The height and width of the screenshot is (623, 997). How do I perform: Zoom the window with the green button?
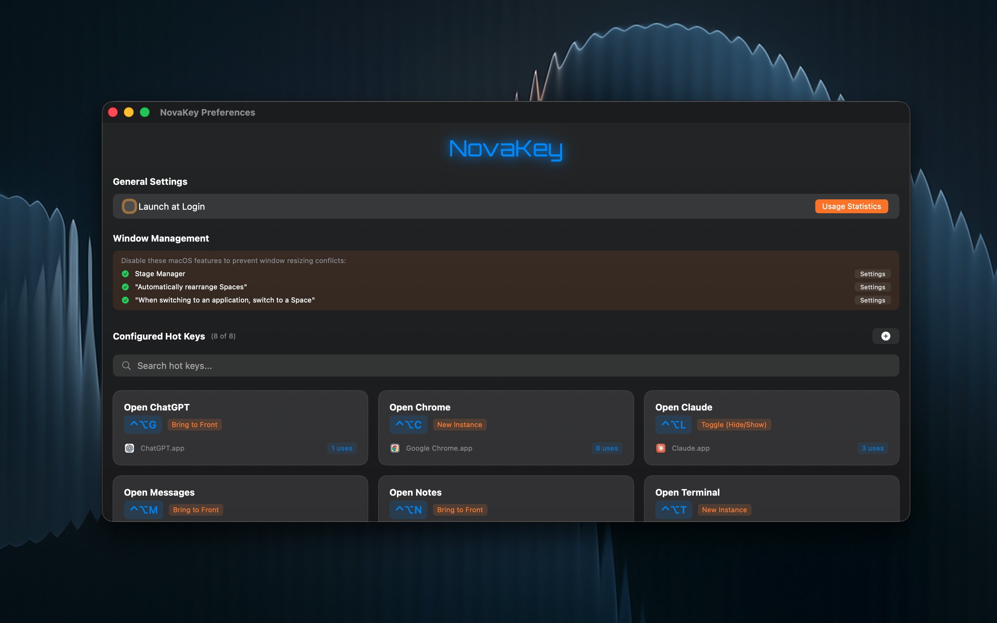pos(145,112)
